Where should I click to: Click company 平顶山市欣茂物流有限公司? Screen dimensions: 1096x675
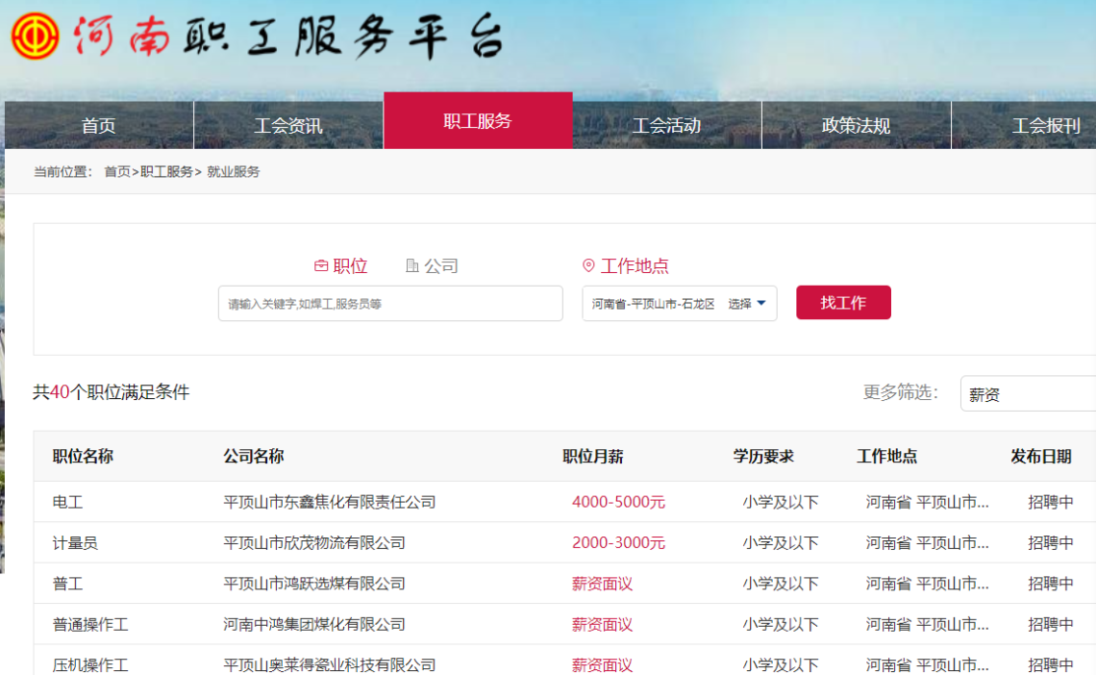coord(313,543)
